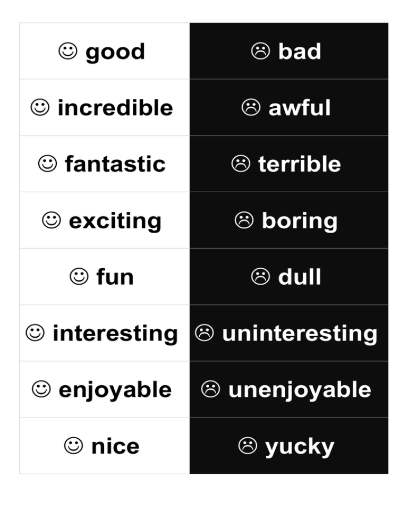
Task: Click the frowning face beside "bad"
Action: point(260,52)
